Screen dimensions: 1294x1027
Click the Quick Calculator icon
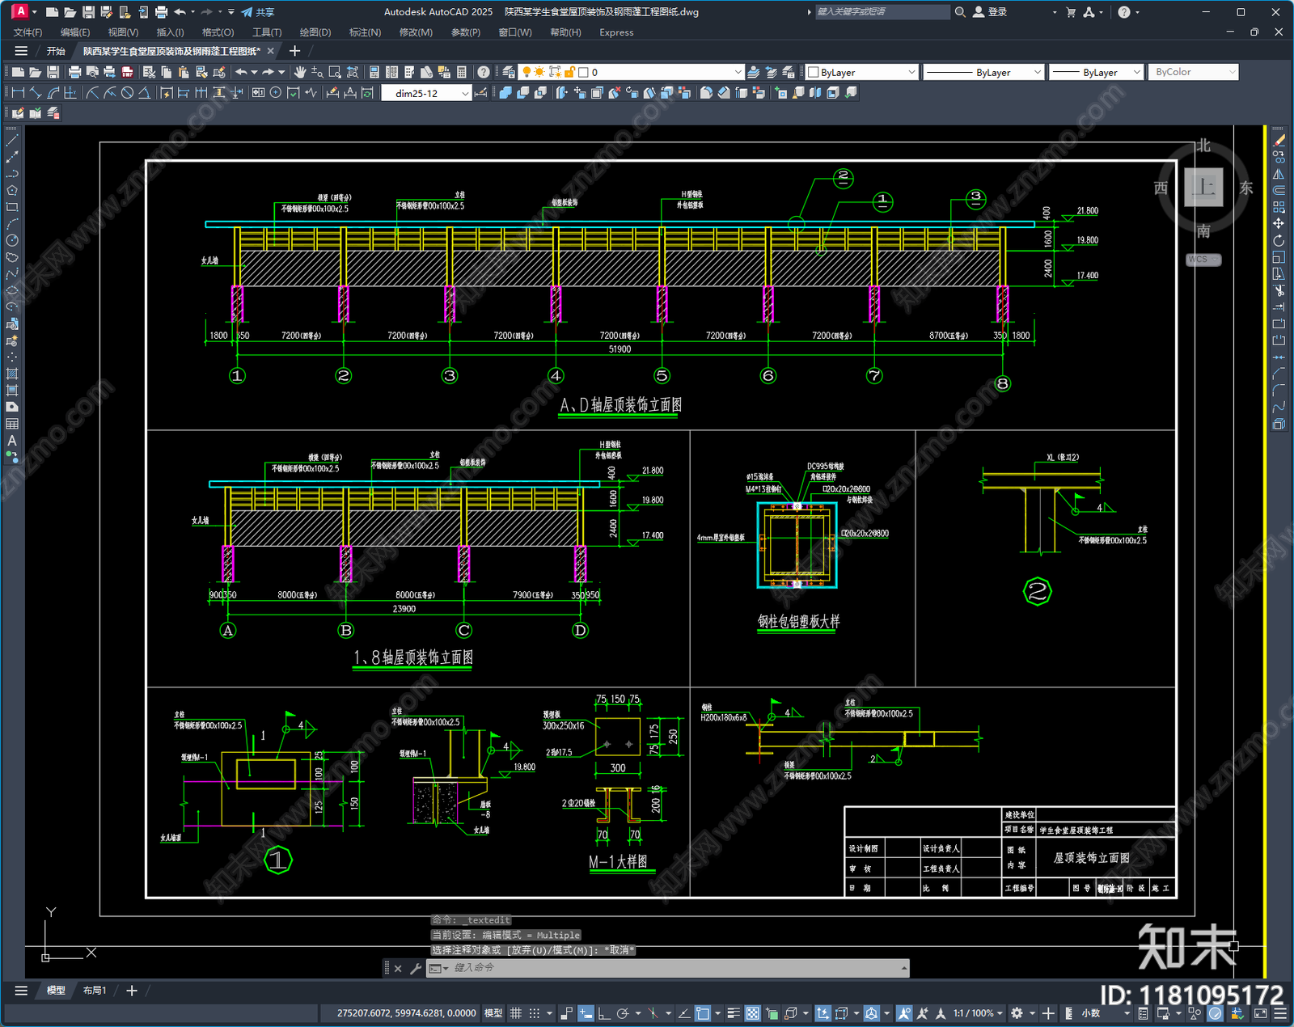coord(462,72)
